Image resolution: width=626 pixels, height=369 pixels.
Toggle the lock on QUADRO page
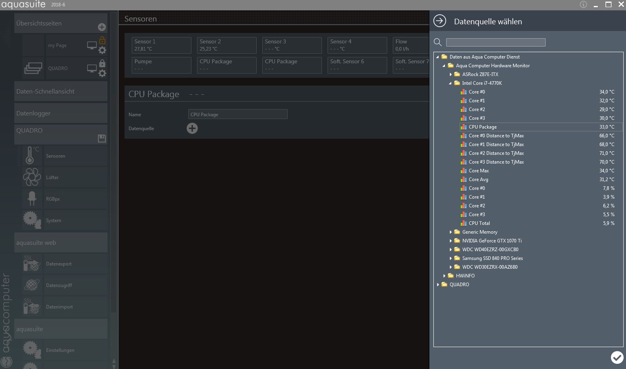click(x=102, y=63)
